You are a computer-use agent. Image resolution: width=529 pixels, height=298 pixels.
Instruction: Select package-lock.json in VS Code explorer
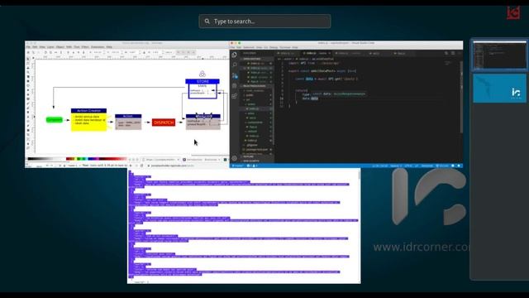257,149
